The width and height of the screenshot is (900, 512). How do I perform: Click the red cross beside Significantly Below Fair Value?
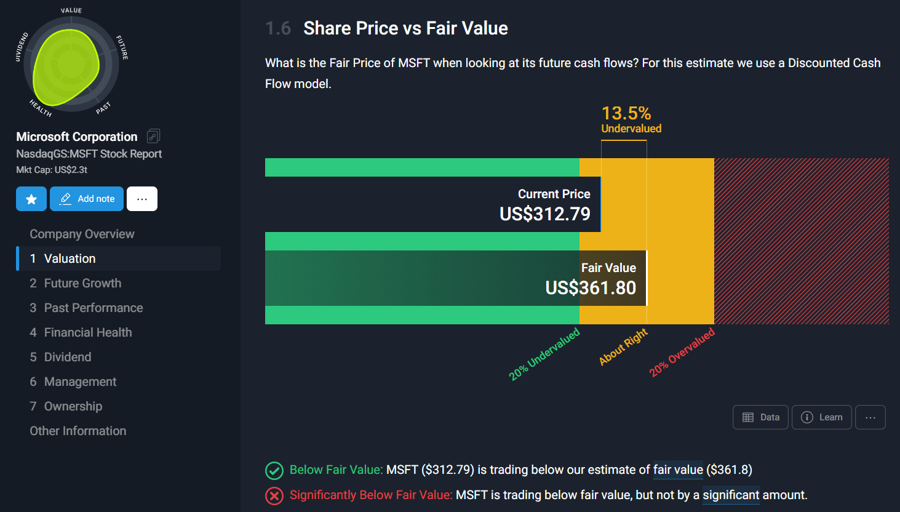tap(274, 495)
